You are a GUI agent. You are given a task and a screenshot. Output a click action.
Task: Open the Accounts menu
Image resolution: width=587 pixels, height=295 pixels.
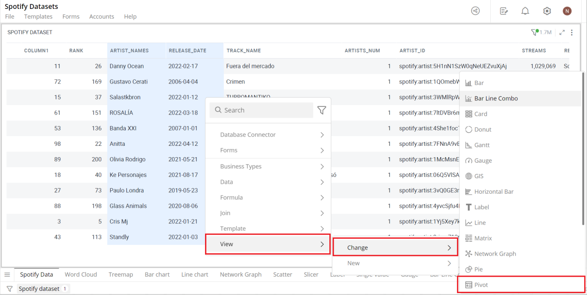coord(102,16)
